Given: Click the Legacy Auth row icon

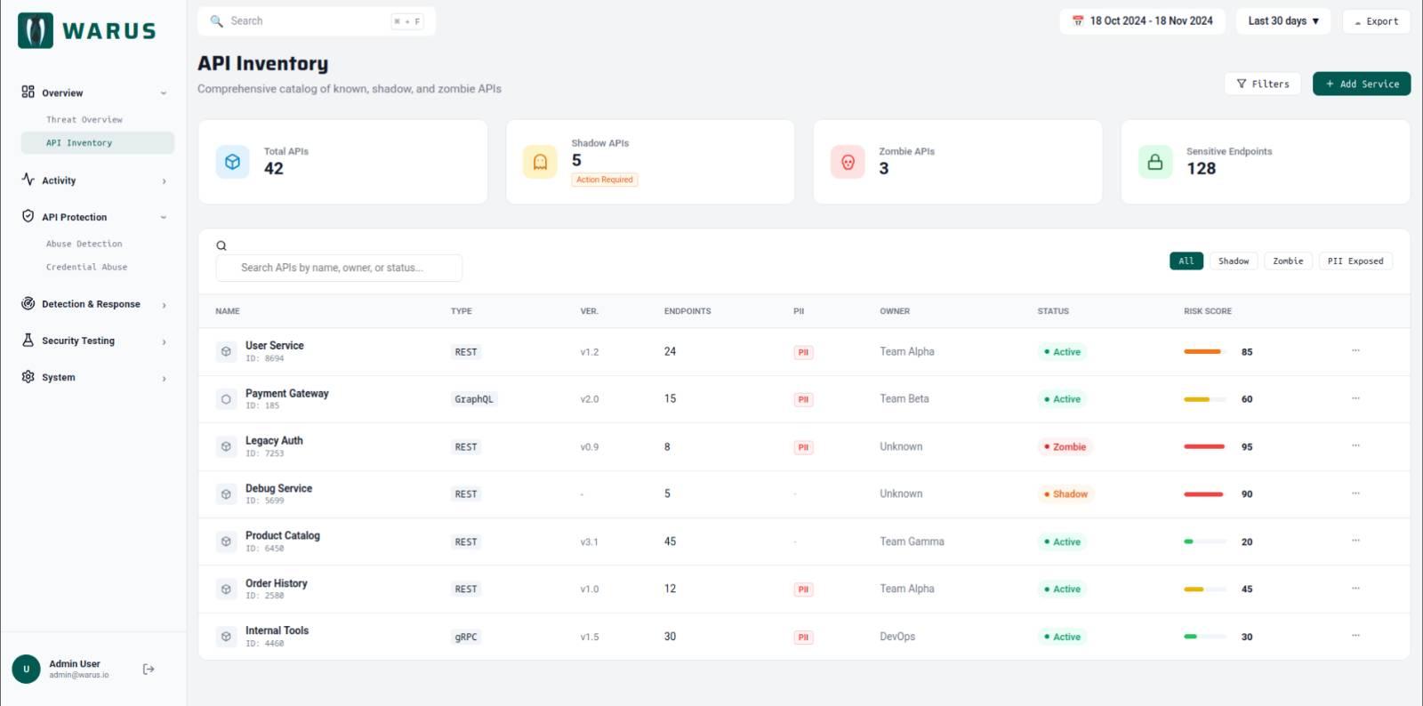Looking at the screenshot, I should 226,446.
